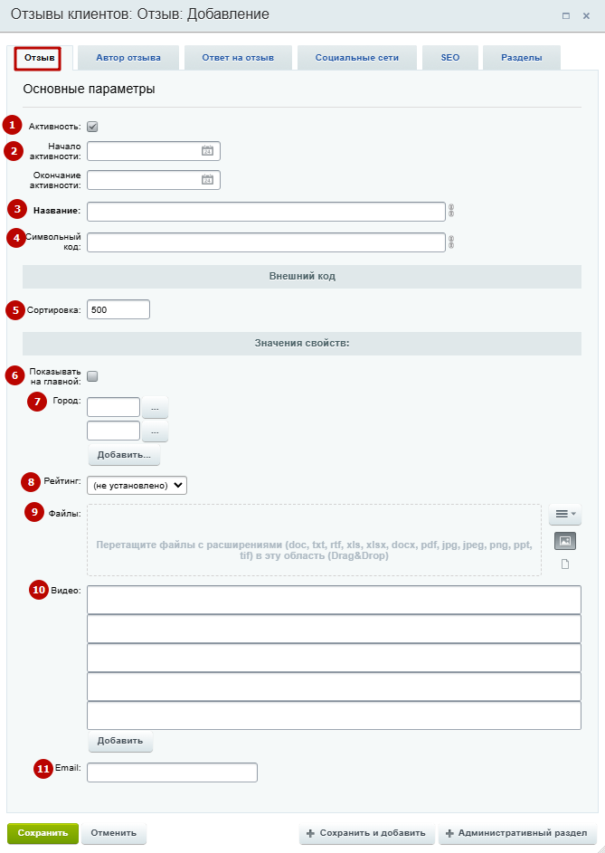
Task: Click the green Сохранить button
Action: (43, 833)
